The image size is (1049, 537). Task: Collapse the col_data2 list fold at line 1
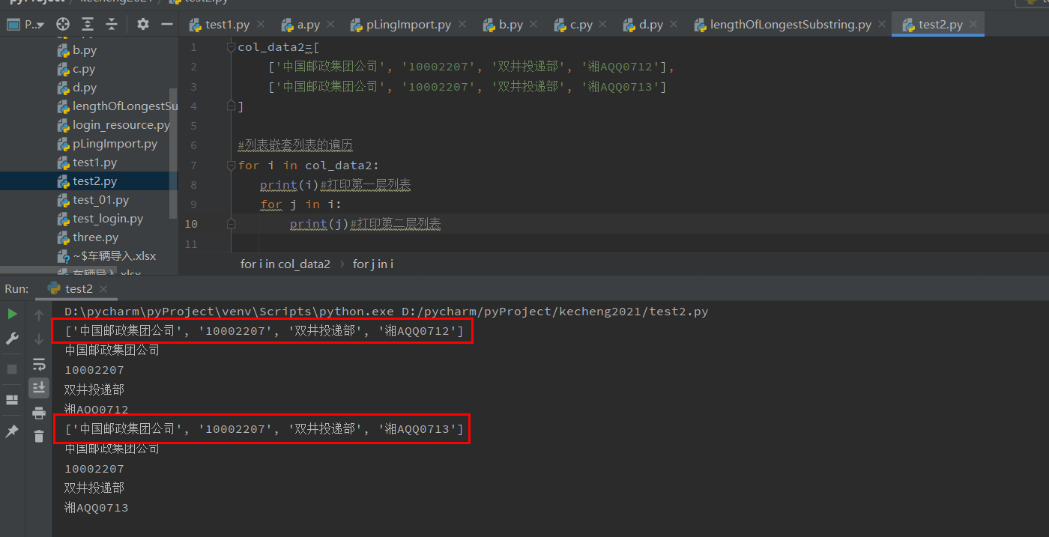(232, 47)
